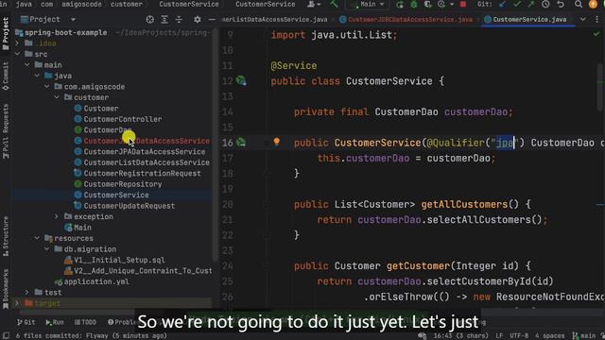Open the Git tool window button
This screenshot has height=340, width=605.
tap(26, 322)
